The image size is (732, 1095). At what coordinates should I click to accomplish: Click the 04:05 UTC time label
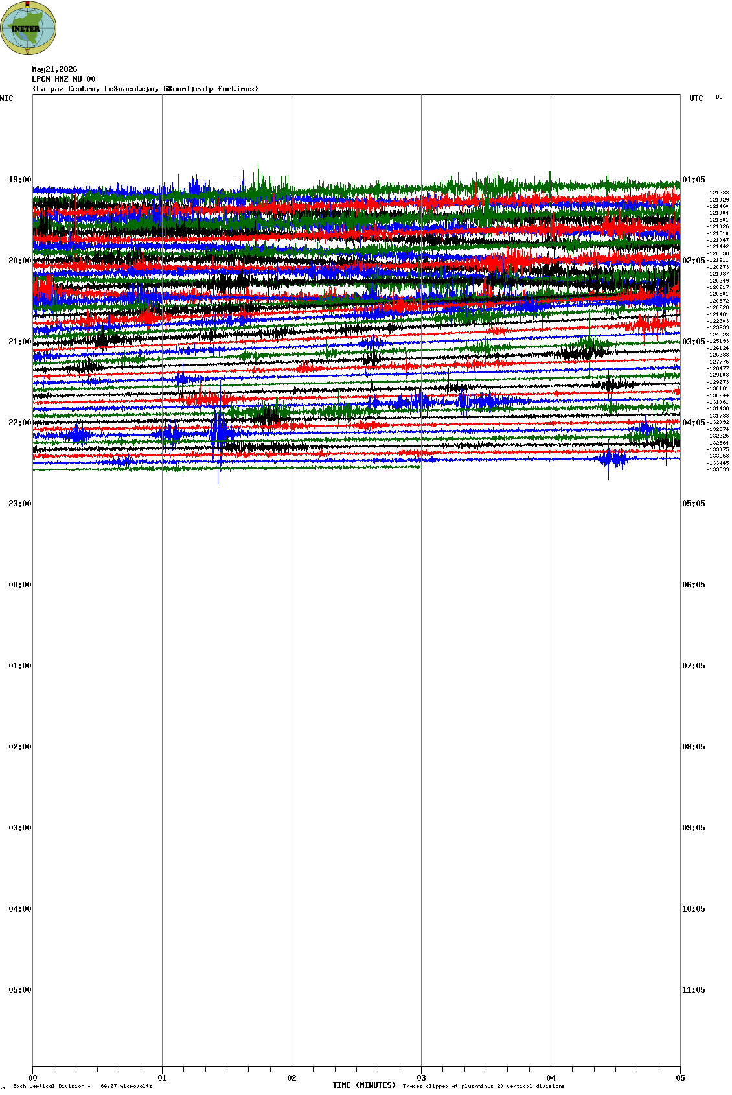click(x=694, y=423)
